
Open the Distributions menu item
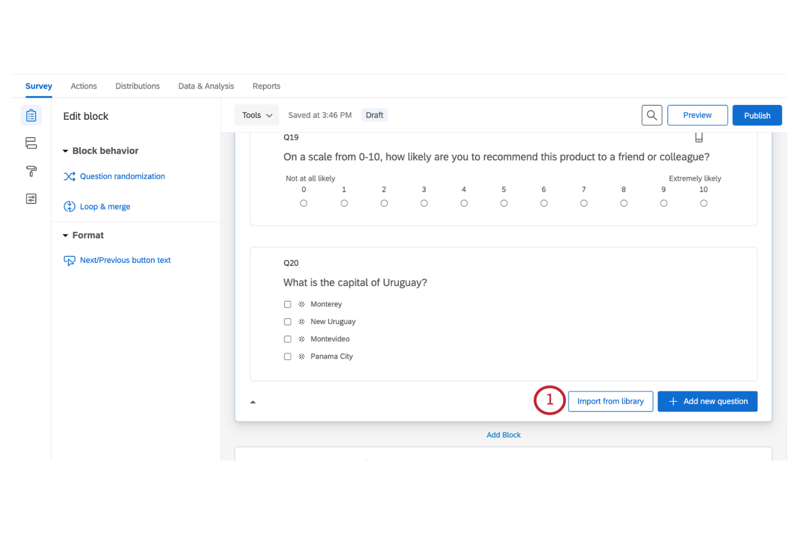pos(137,86)
